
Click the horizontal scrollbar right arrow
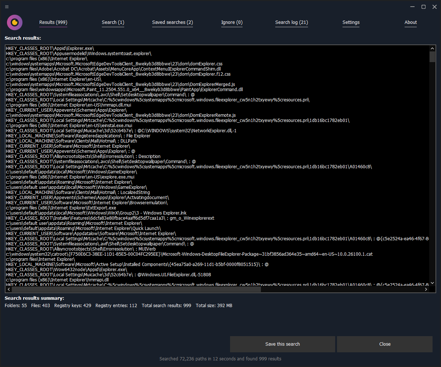coord(426,289)
